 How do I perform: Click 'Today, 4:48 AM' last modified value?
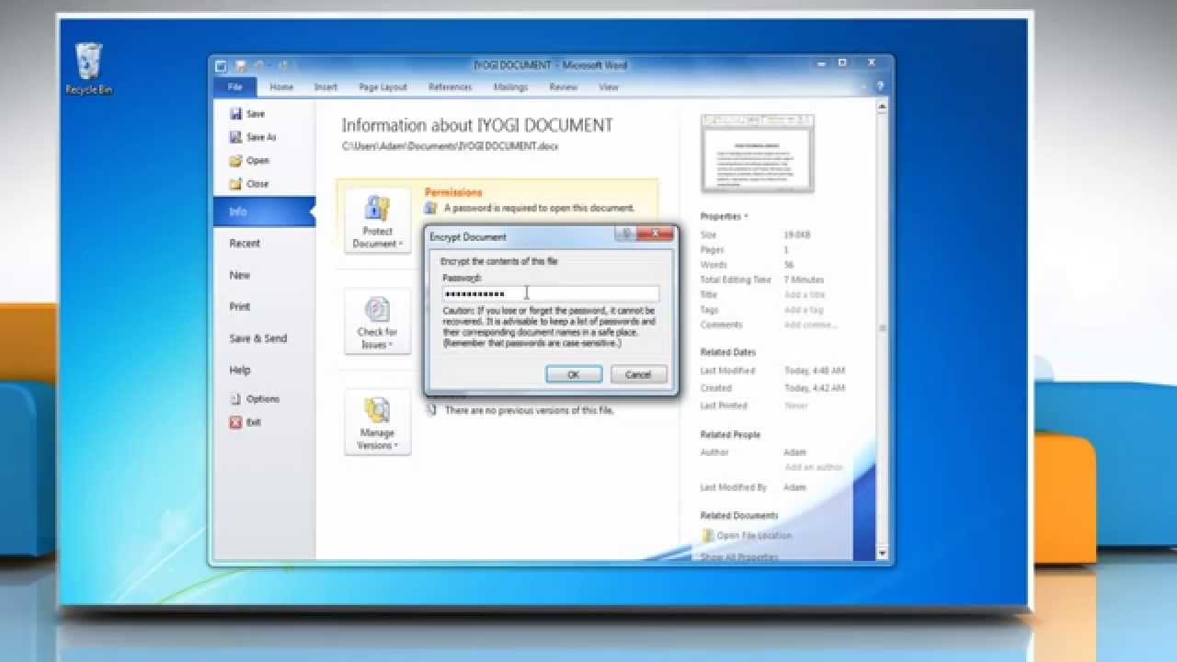coord(815,371)
